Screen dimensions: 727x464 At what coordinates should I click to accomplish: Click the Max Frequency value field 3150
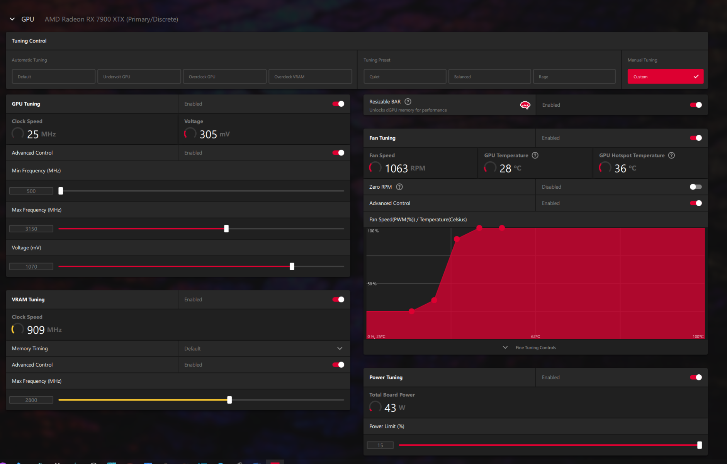click(31, 229)
